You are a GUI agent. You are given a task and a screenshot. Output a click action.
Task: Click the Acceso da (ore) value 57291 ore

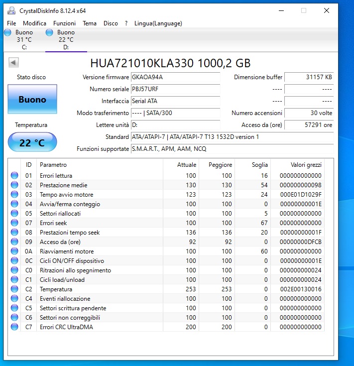(309, 125)
